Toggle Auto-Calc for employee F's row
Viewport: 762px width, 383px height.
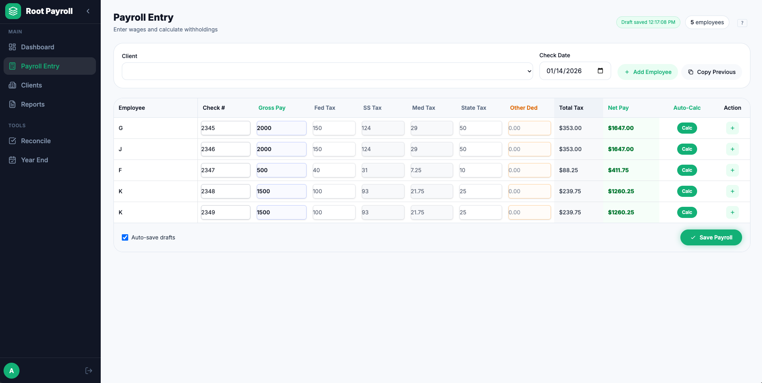click(687, 170)
